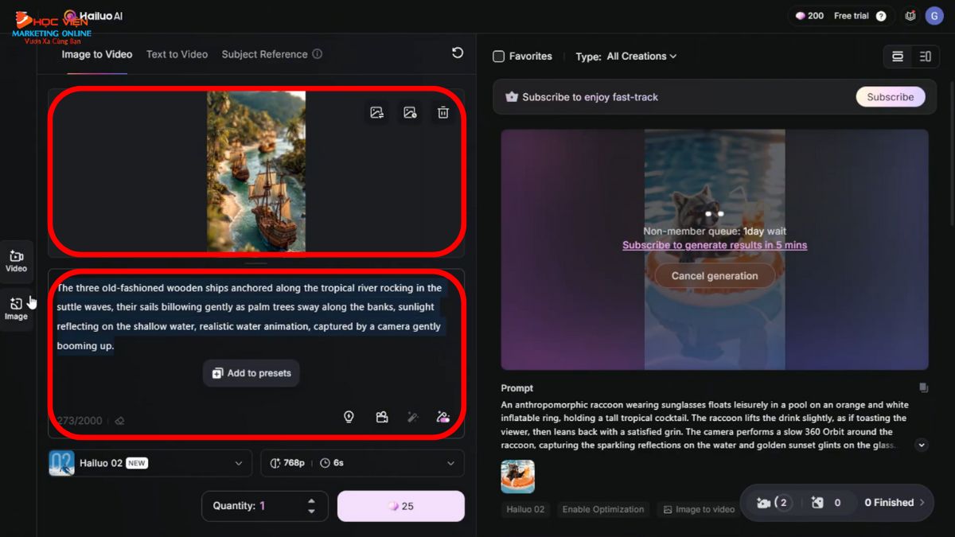The height and width of the screenshot is (537, 955).
Task: Open the camera movement icon
Action: [382, 417]
